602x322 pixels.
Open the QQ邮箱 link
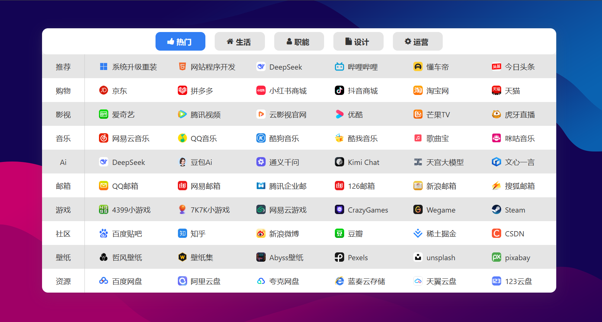(x=125, y=186)
